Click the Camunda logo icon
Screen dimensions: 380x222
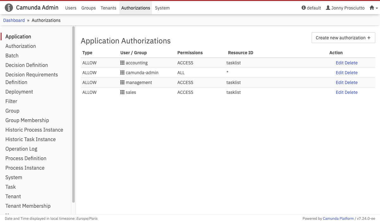coord(9,8)
